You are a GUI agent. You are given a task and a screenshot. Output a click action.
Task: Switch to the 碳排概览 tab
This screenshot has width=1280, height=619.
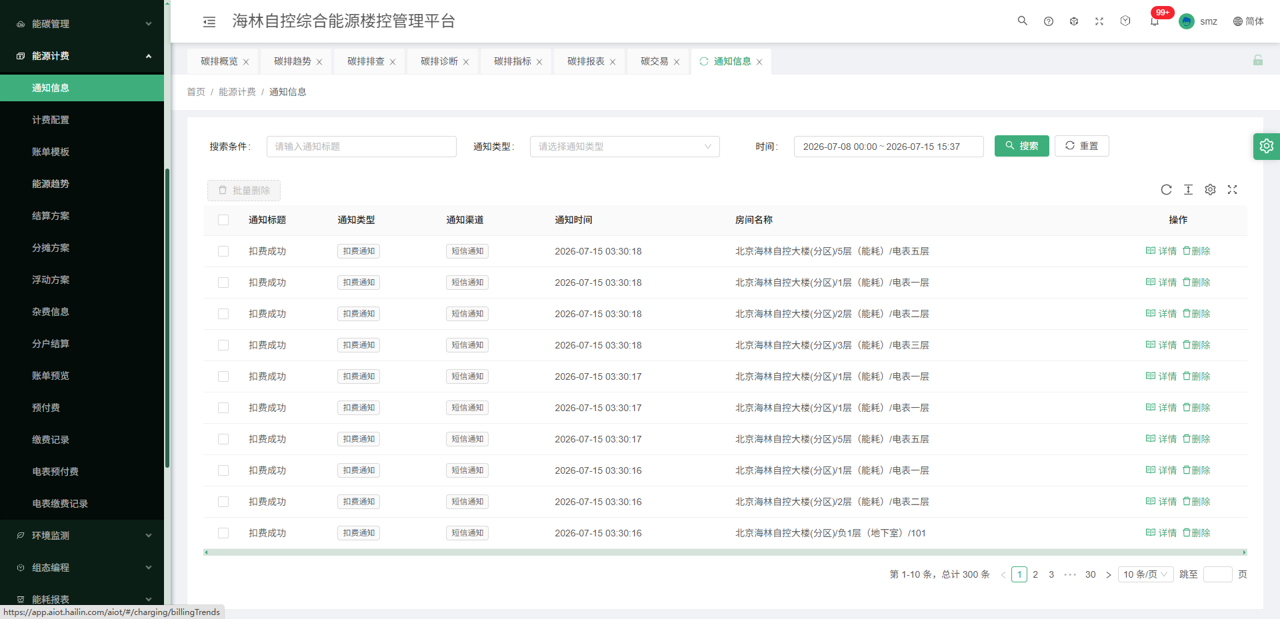point(219,61)
